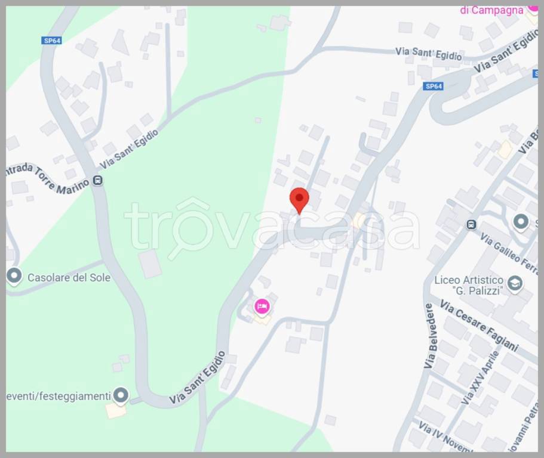Select the pink hotel lodging icon

[x=262, y=307]
